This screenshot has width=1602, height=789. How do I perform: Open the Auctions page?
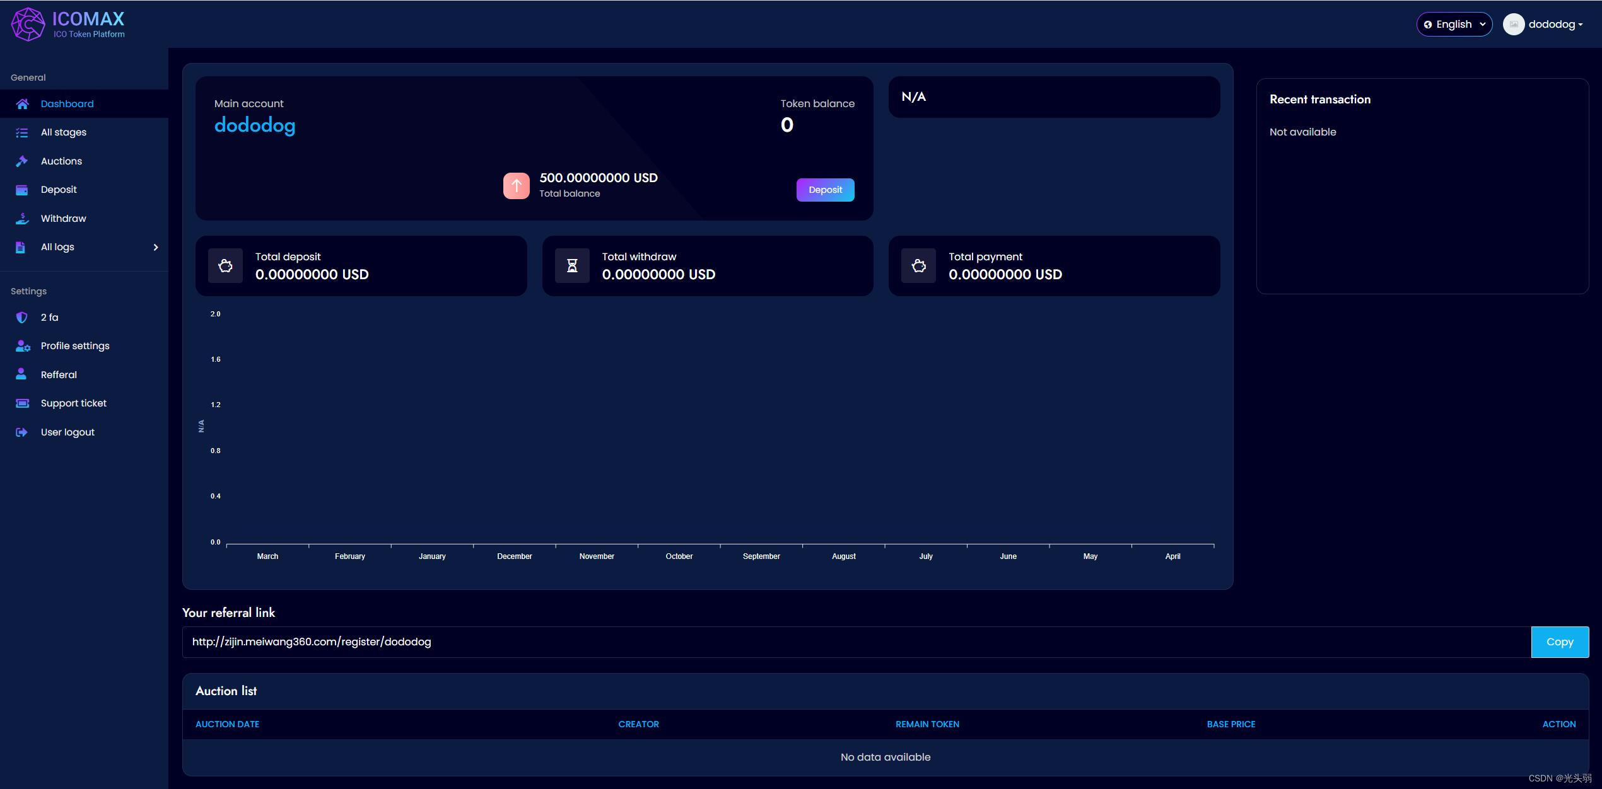(x=85, y=161)
